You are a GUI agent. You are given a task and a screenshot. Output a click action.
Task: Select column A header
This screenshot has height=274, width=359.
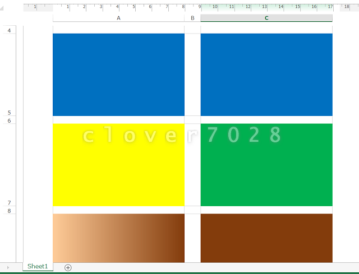coord(118,18)
